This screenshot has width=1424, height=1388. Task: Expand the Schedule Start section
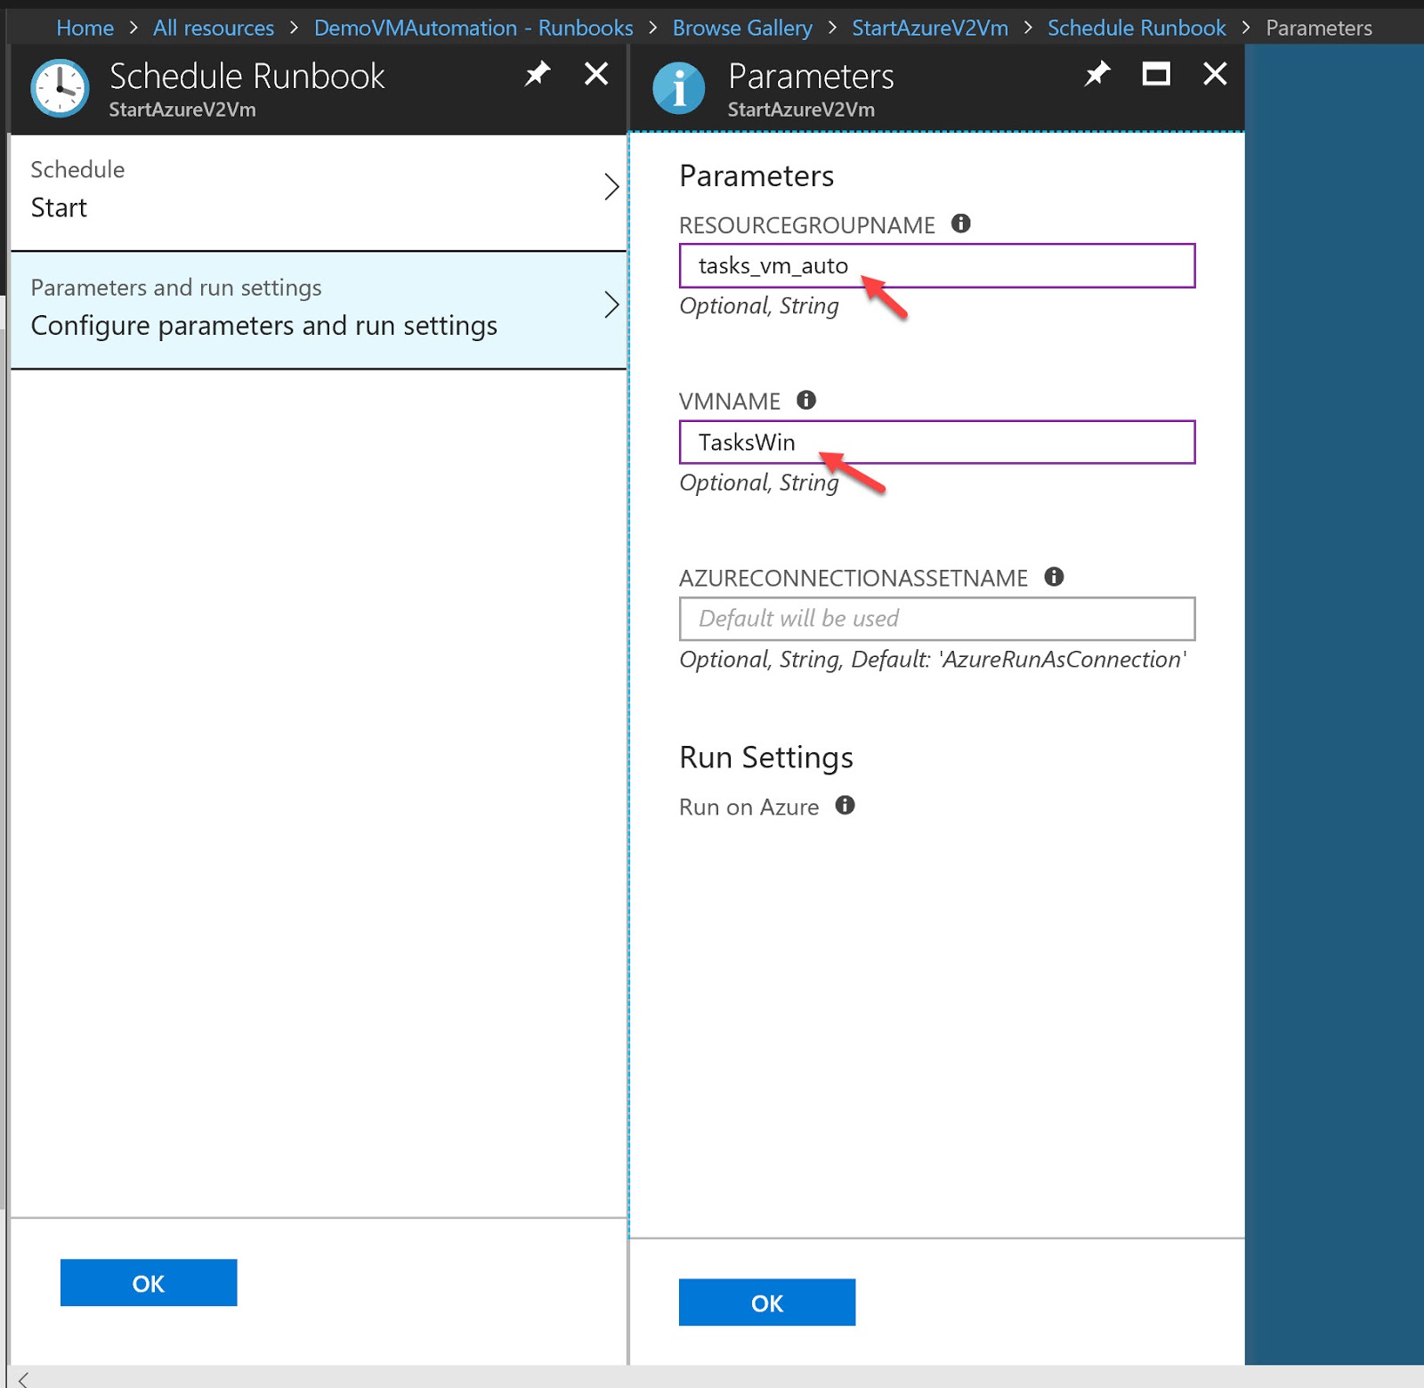612,187
